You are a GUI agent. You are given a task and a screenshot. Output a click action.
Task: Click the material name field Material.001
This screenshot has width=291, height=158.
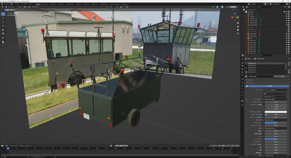click(261, 76)
